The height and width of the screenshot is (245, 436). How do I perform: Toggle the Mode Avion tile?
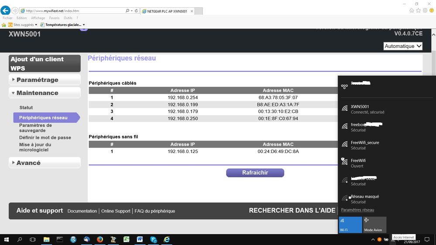pos(374,225)
